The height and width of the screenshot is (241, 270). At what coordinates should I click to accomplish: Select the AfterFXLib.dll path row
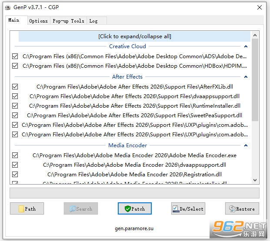(x=135, y=86)
